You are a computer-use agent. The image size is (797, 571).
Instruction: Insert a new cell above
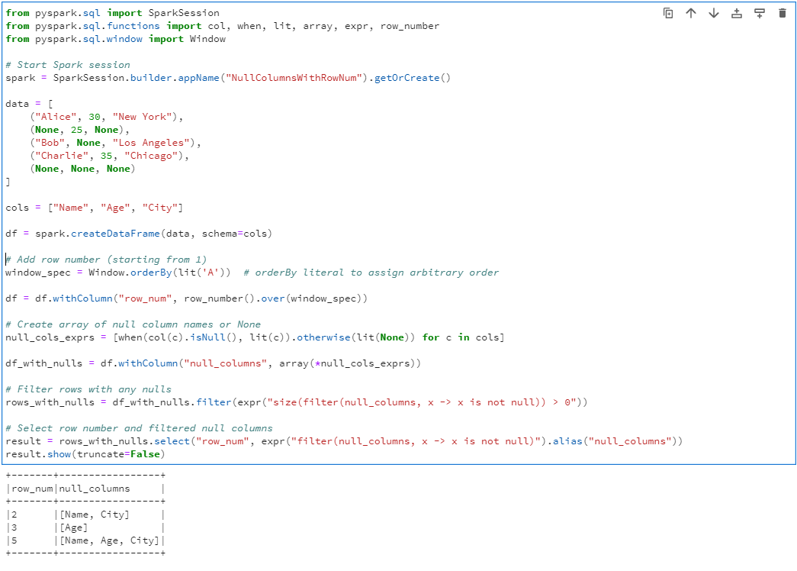click(x=737, y=13)
